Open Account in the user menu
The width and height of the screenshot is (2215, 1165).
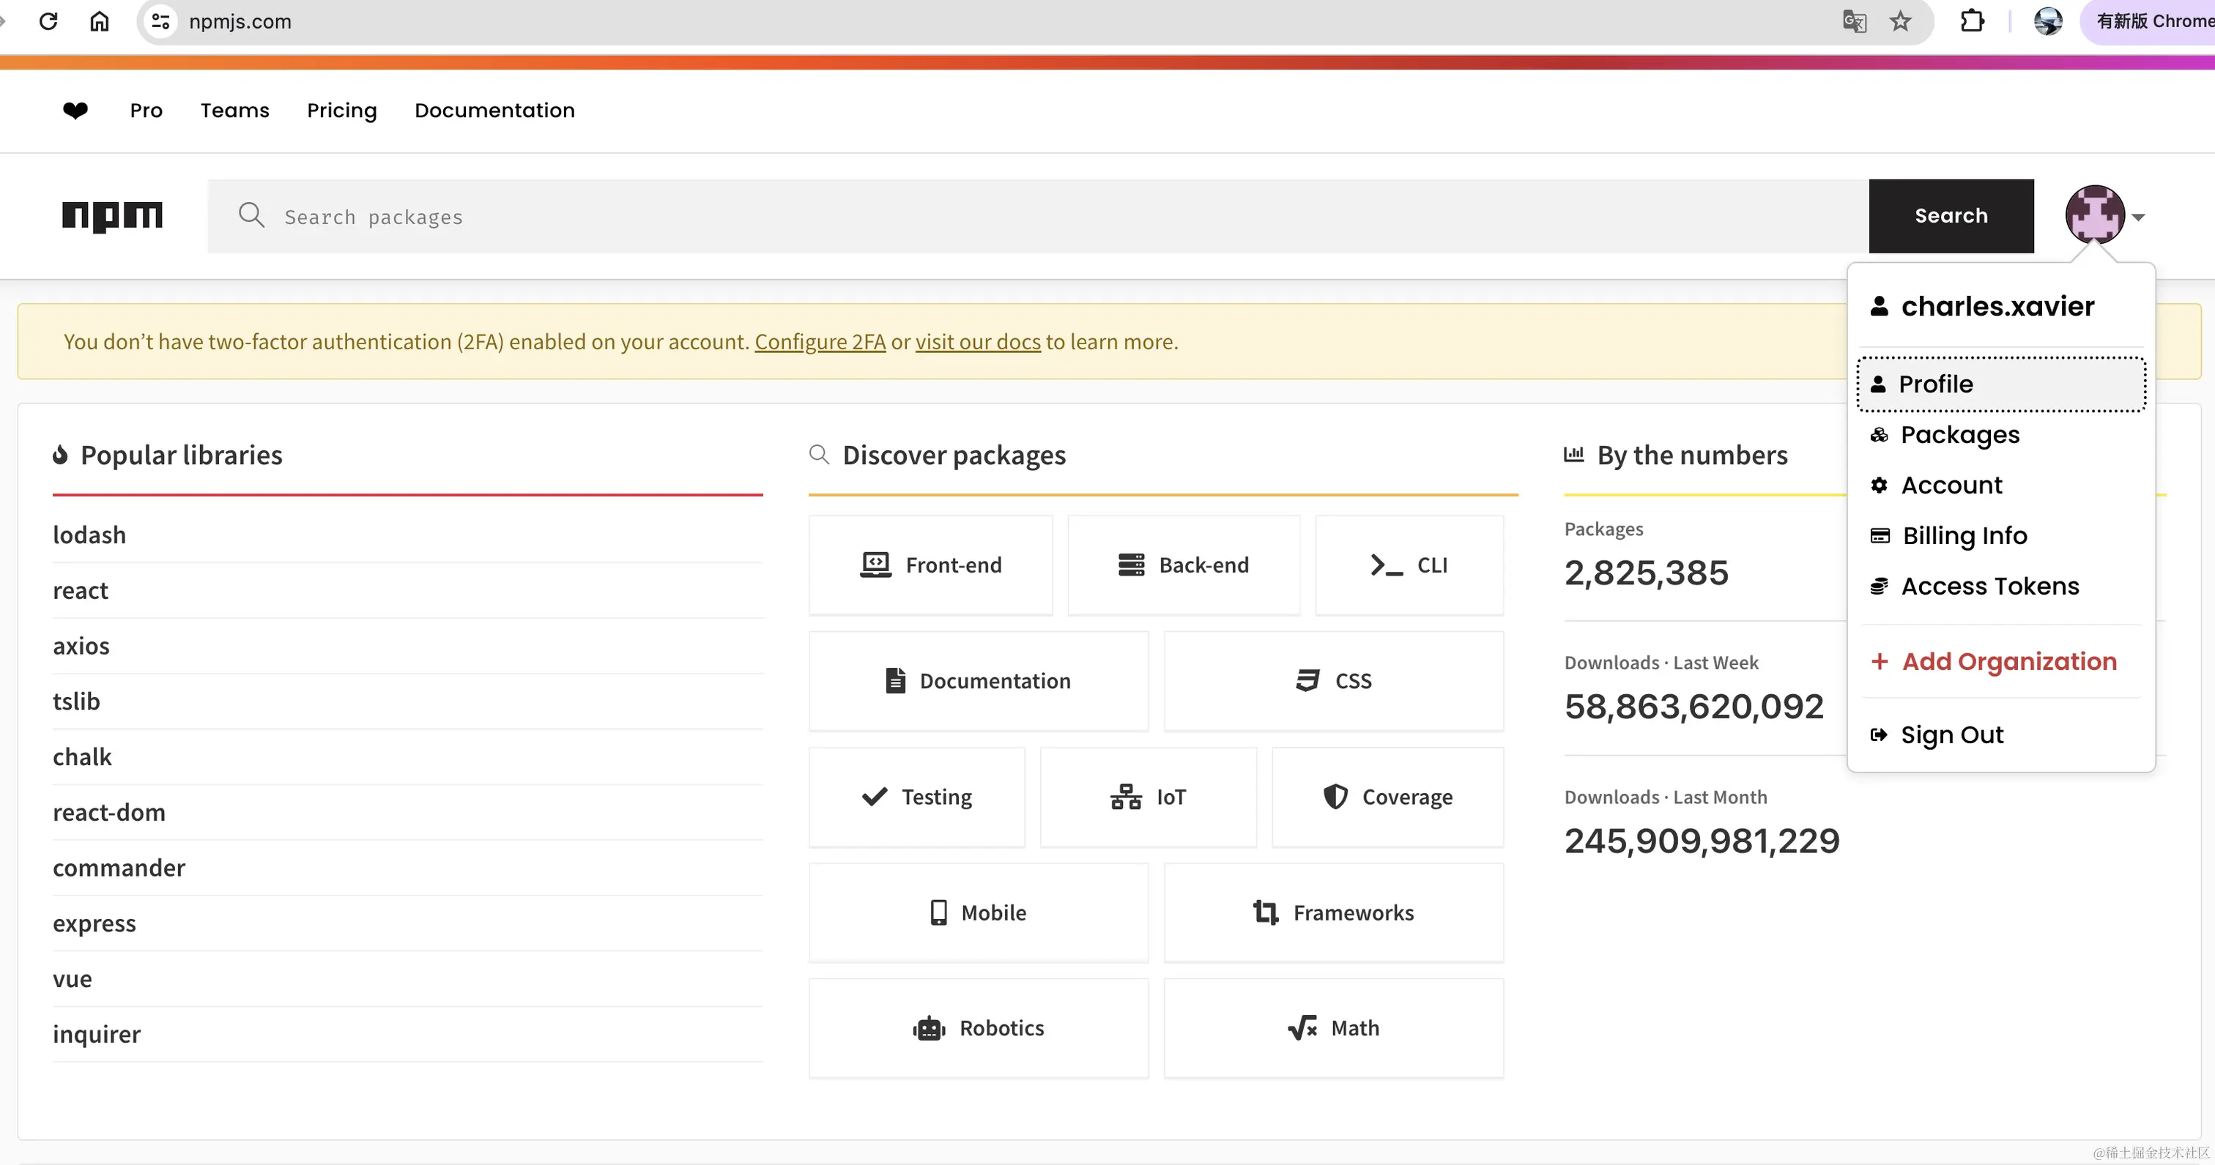(x=2001, y=485)
